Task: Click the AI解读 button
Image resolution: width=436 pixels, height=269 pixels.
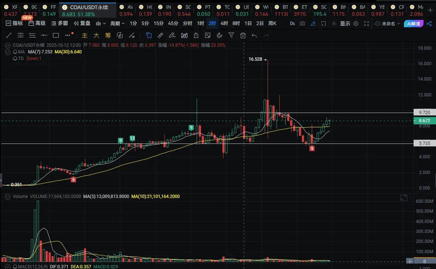Action: click(414, 24)
